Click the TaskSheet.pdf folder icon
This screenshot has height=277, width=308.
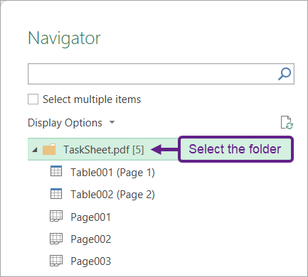(x=49, y=149)
